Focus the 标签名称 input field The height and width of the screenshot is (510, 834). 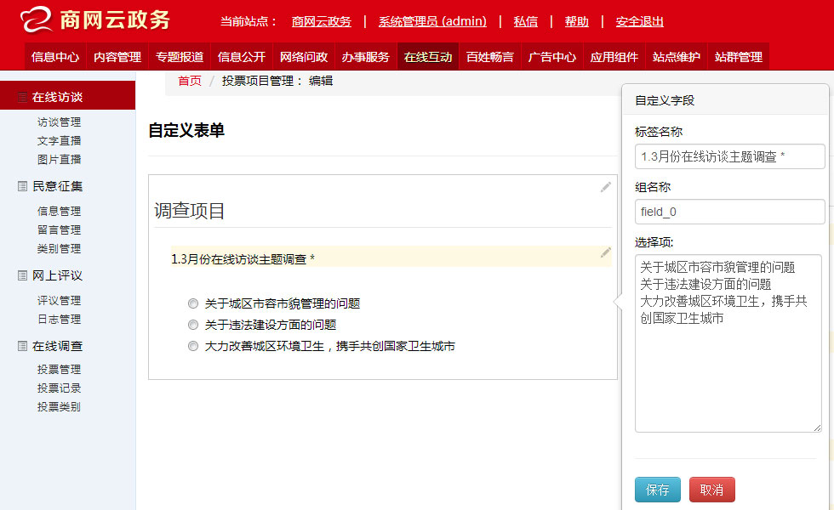pos(730,156)
